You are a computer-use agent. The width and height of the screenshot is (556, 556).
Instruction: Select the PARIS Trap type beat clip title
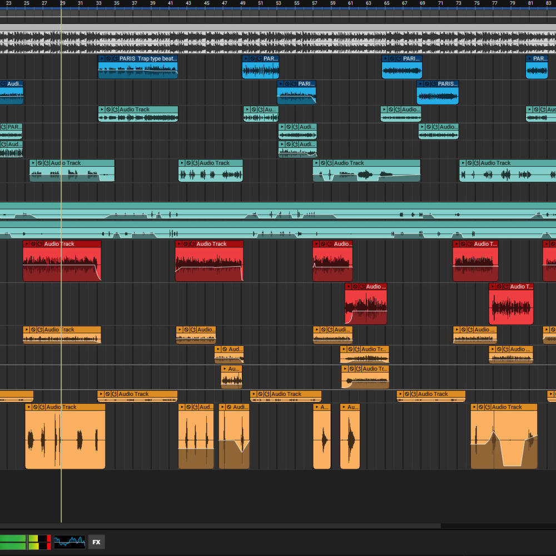148,58
